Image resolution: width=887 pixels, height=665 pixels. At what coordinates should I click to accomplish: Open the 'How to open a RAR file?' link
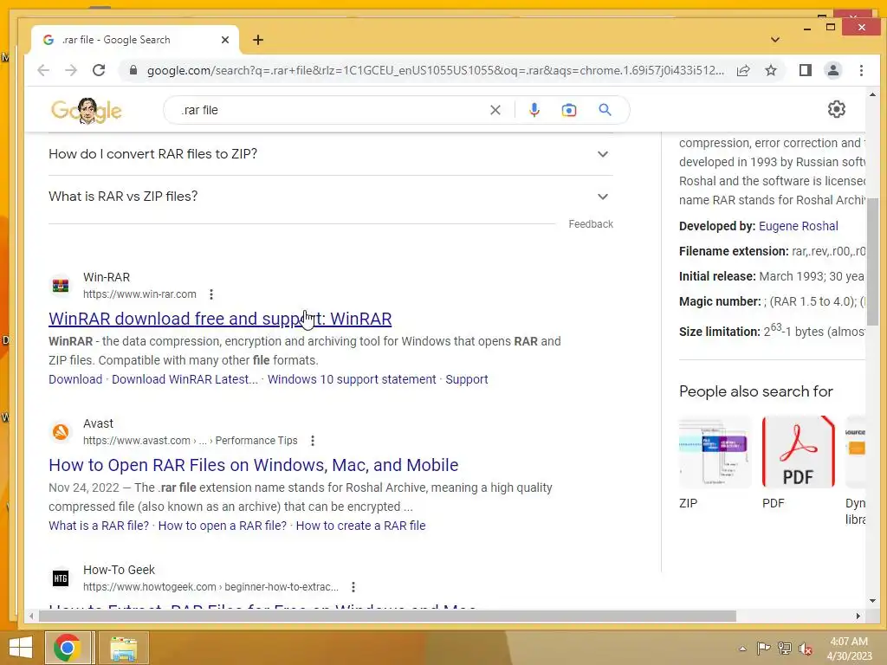tap(223, 526)
